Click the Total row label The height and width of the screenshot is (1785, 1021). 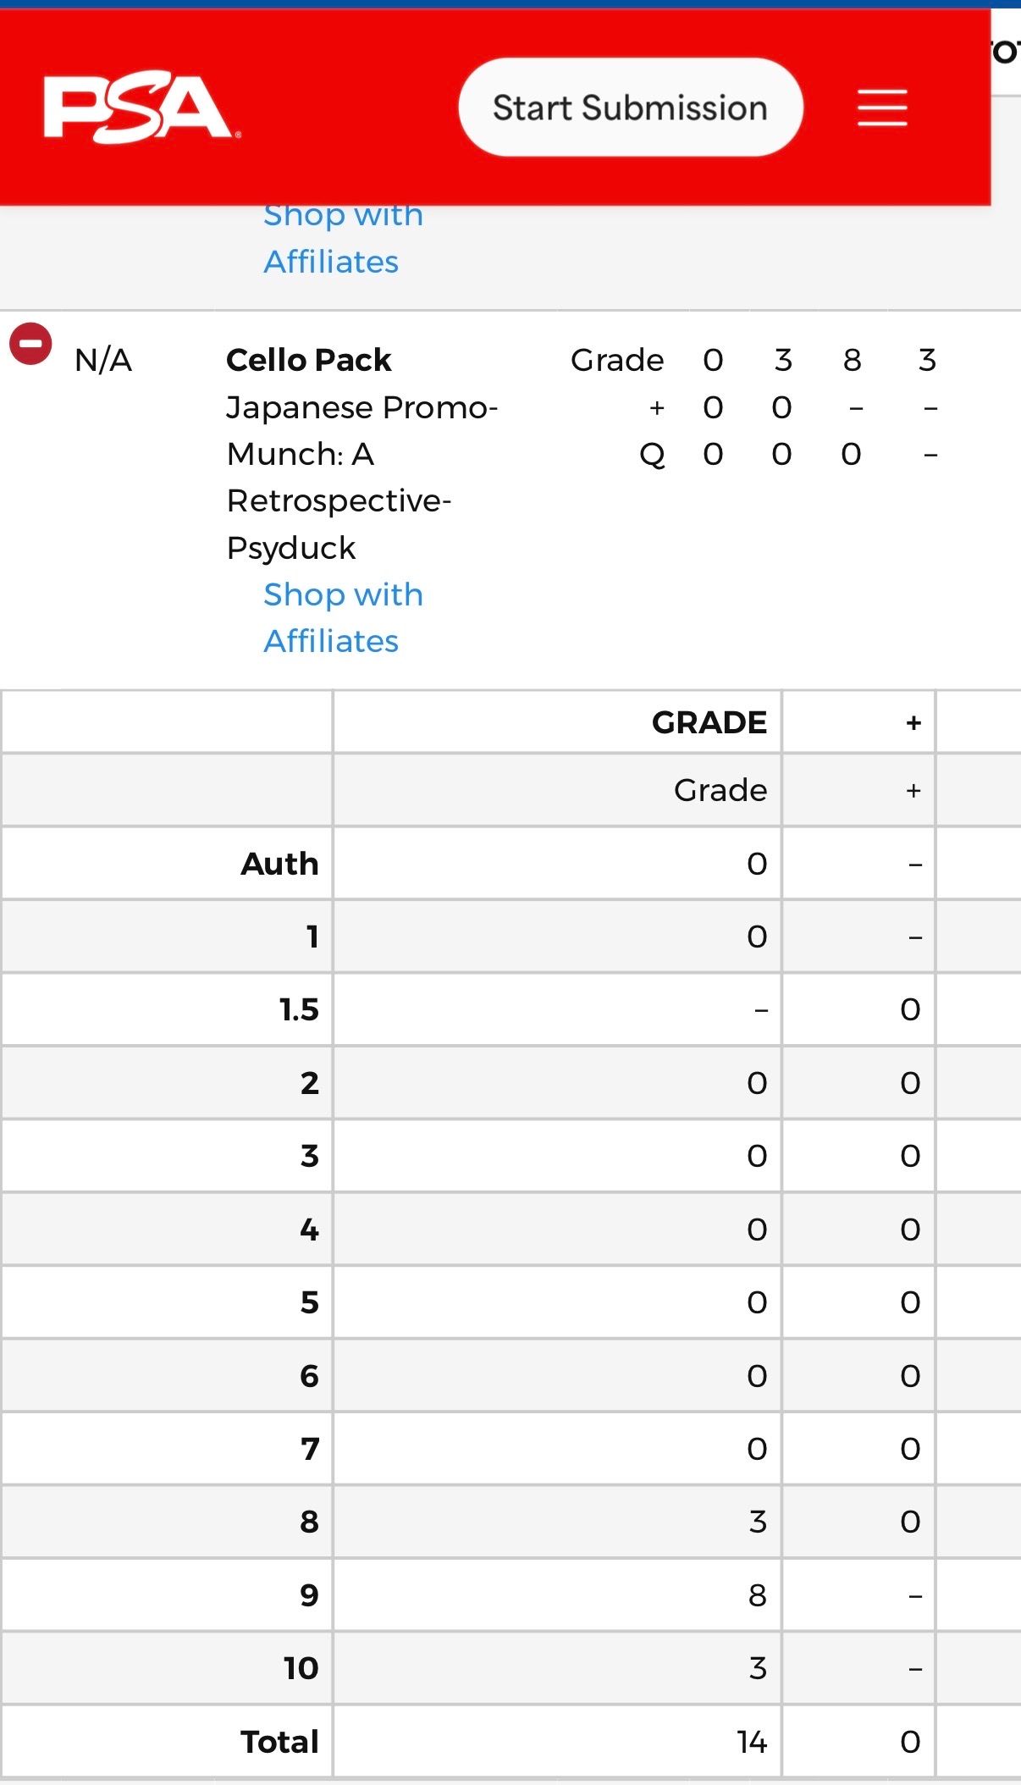[280, 1742]
